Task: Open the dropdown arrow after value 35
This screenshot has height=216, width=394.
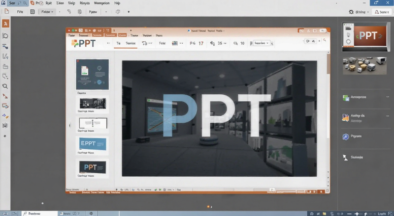Action: [225, 43]
